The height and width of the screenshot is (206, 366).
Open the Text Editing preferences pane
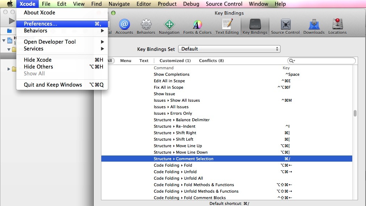227,27
